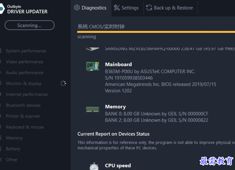Click the CPU speed heading
Viewport: 235px width, 170px height.
click(x=118, y=165)
